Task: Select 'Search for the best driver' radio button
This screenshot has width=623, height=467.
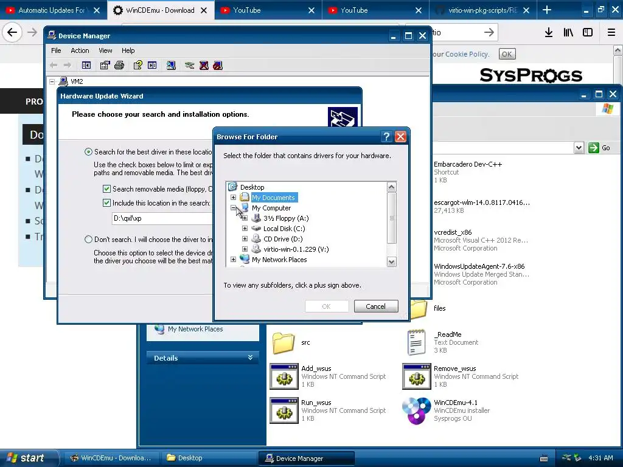Action: 88,151
